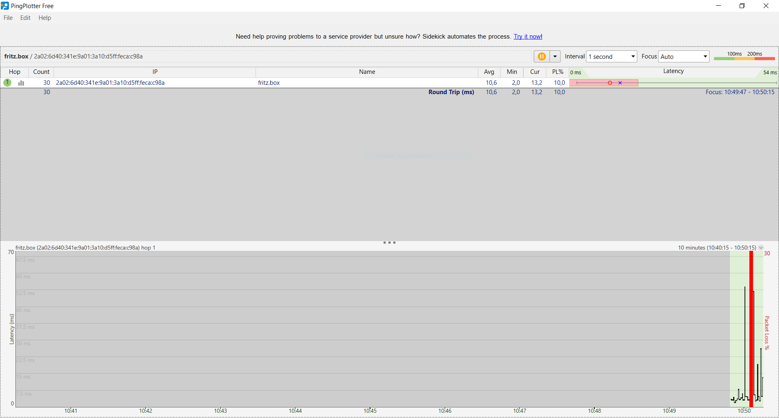Screen dimensions: 779x418
Task: Sort by the Hop column header
Action: click(15, 72)
